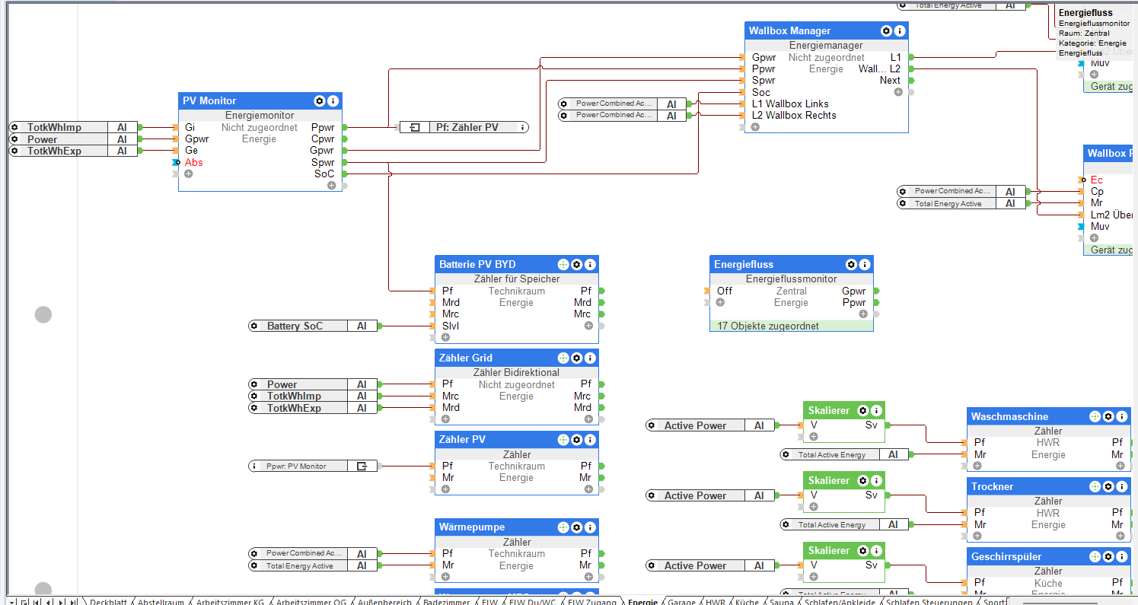
Task: Open settings gear on Energiefluss block
Action: tap(851, 265)
